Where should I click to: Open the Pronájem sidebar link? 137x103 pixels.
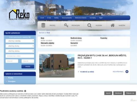[12, 82]
